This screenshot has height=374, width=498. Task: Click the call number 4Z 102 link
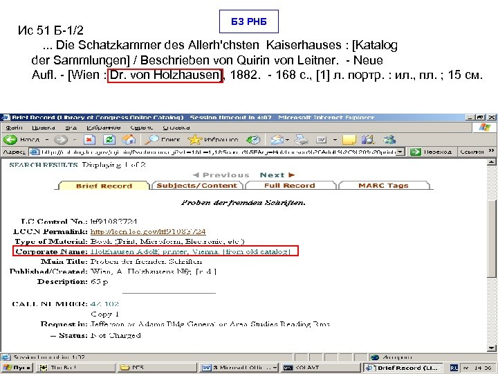pyautogui.click(x=104, y=304)
